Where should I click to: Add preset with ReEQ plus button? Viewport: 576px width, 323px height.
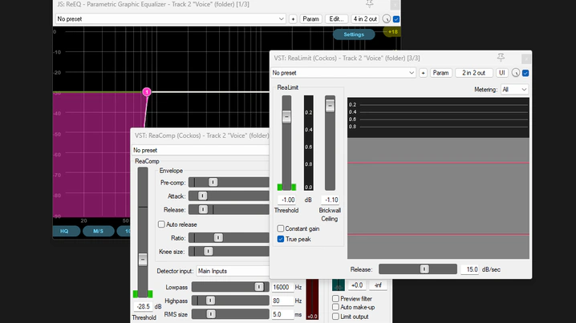pos(293,18)
